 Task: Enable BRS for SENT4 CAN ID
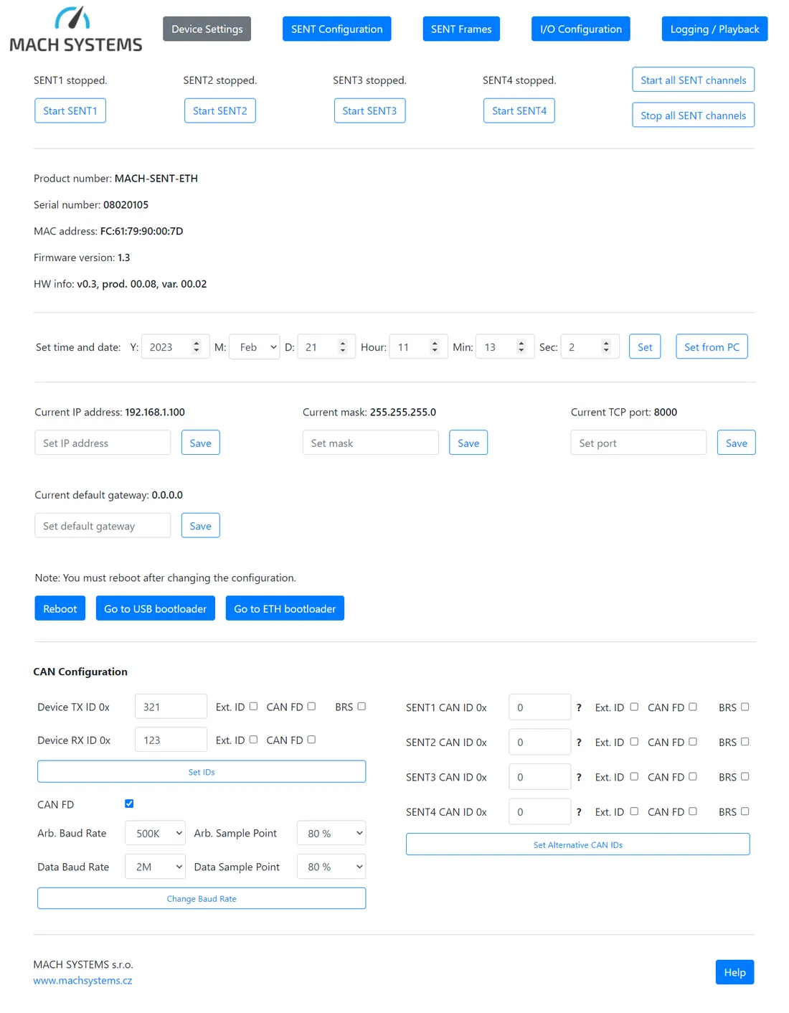click(745, 811)
